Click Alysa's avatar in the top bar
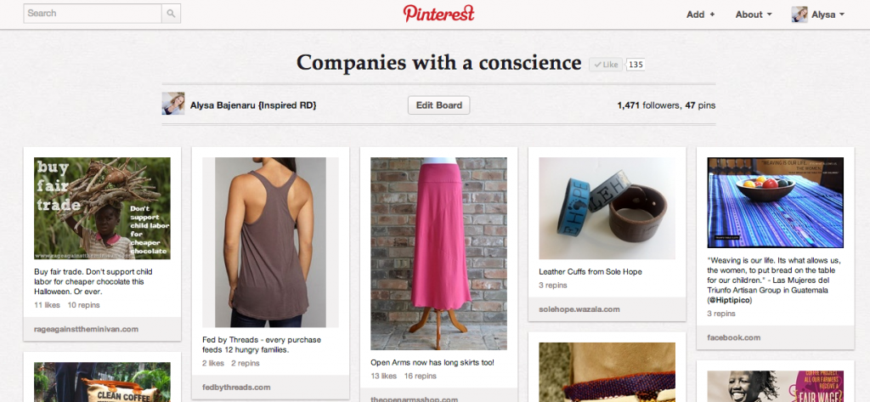The height and width of the screenshot is (402, 870). point(799,14)
